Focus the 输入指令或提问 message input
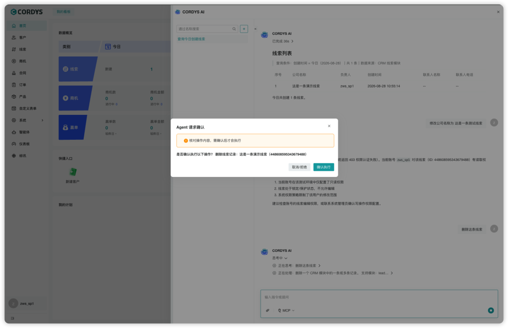Image resolution: width=508 pixels, height=328 pixels. 379,297
